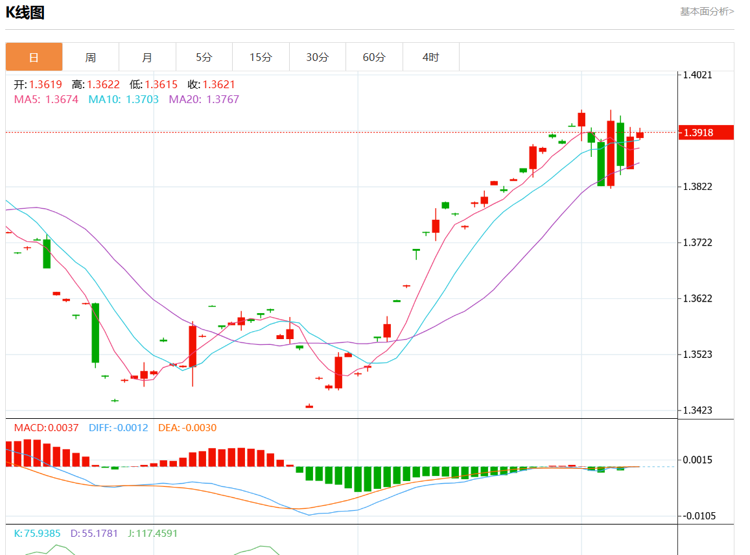Click the MACD value label
Screen dimensions: 750x555
(46, 428)
